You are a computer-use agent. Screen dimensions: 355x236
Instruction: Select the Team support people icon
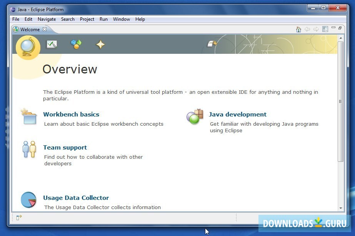point(29,150)
